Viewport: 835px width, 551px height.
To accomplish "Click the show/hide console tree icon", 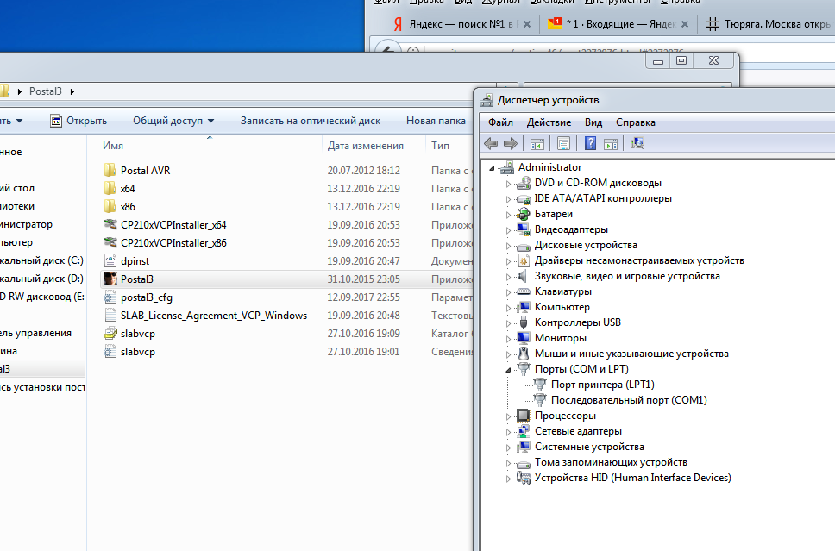I will [x=537, y=143].
